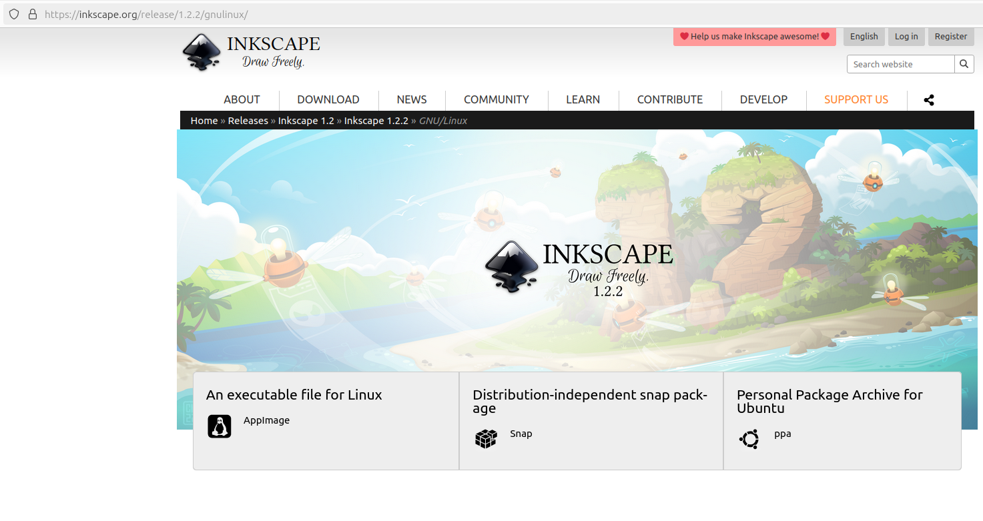Open the DEVELOP navigation entry
This screenshot has height=521, width=983.
coord(763,99)
